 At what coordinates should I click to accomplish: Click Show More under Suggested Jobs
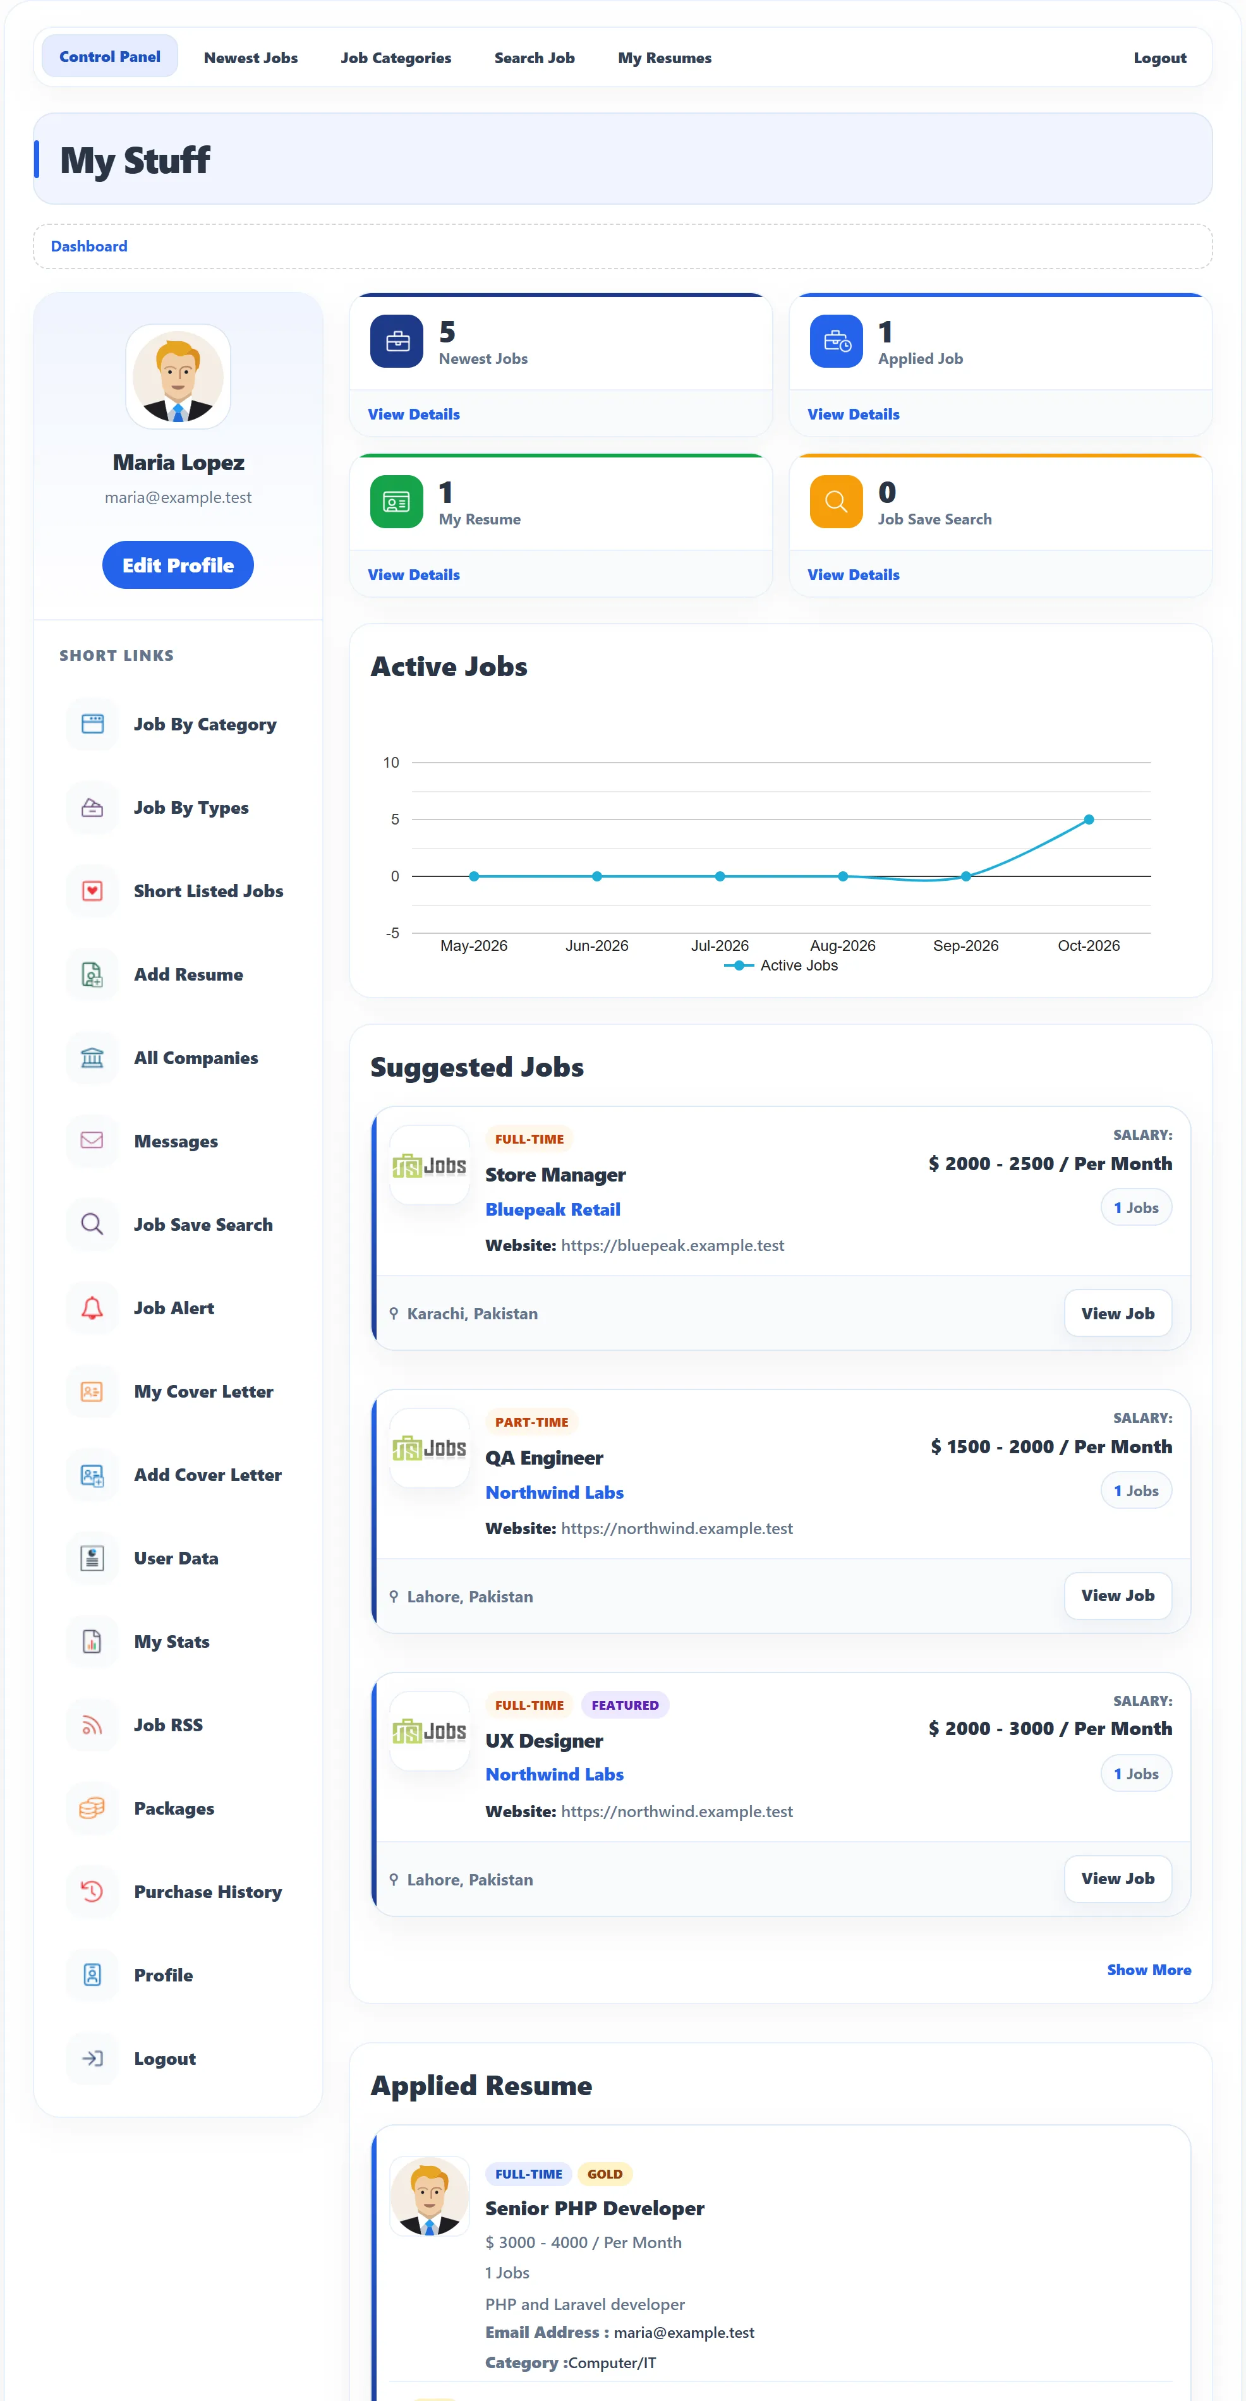1149,1969
